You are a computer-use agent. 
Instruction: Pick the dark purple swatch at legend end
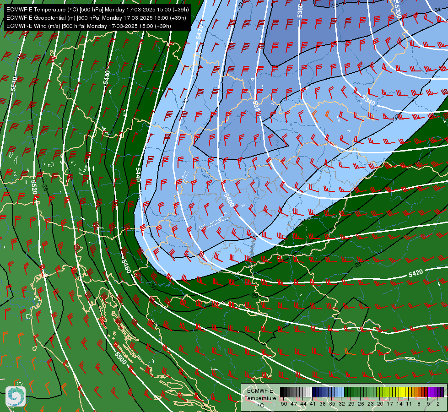(x=442, y=392)
